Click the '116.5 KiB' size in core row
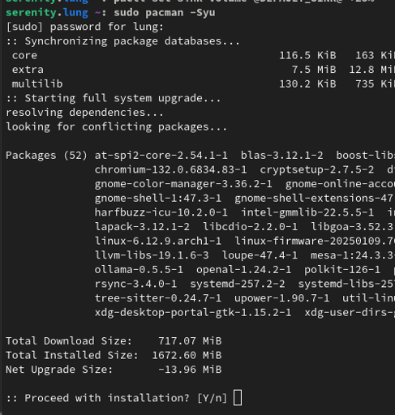Screen dimensions: 395x415 click(x=307, y=55)
